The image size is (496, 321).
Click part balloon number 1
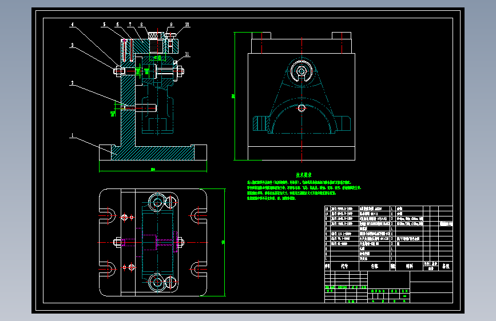point(73,135)
